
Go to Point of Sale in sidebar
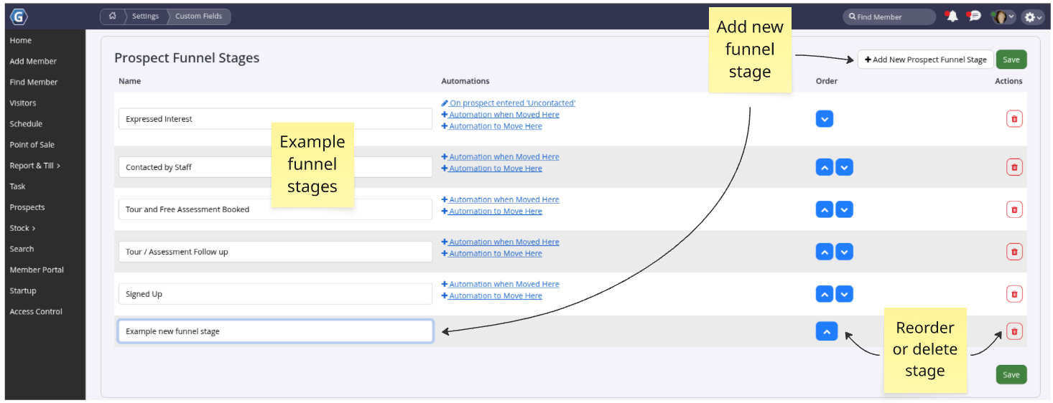coord(32,145)
